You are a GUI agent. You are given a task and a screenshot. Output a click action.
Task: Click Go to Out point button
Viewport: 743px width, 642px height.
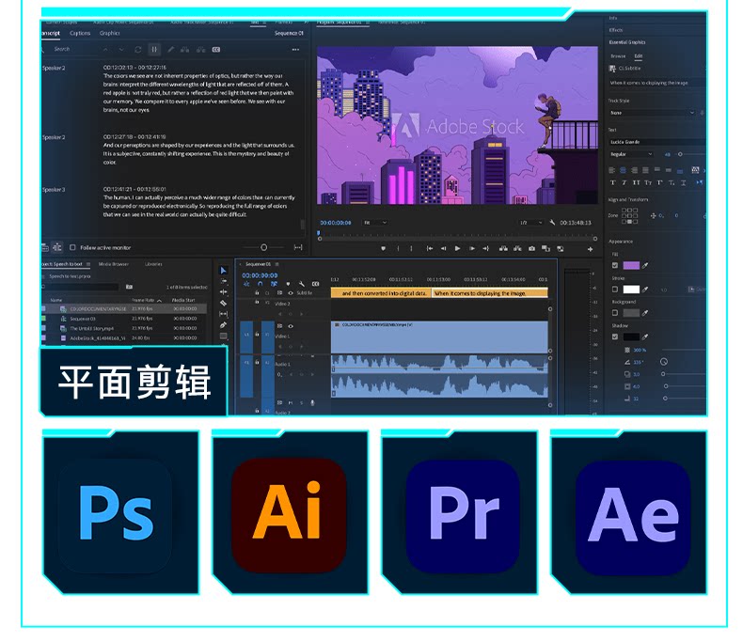point(485,248)
